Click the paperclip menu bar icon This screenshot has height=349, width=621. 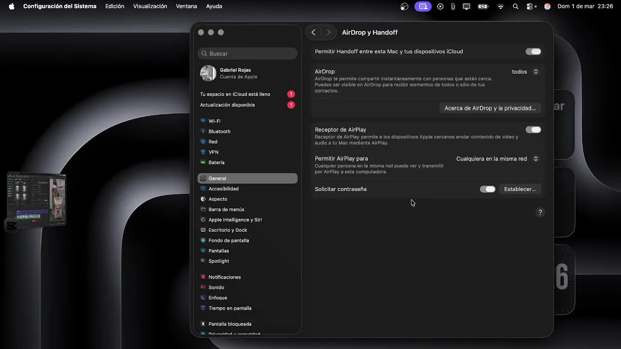point(453,6)
